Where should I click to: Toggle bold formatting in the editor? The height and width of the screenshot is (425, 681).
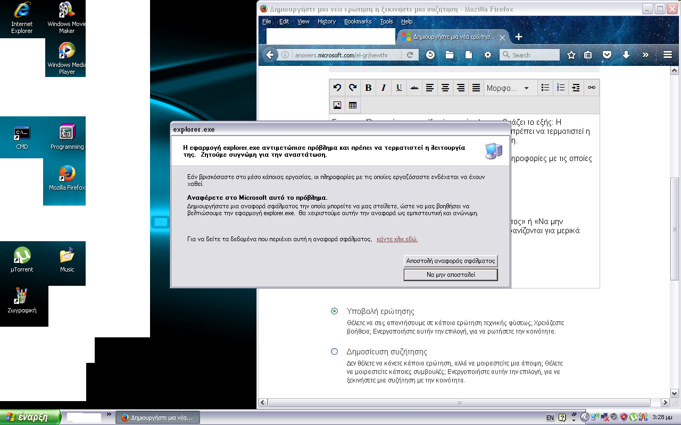(368, 88)
